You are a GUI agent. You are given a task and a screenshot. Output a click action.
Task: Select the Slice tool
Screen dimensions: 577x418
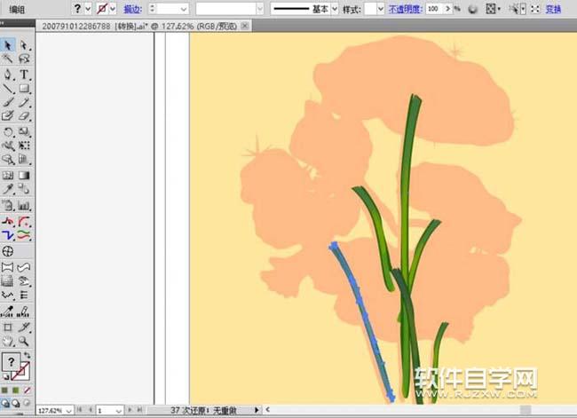pyautogui.click(x=24, y=327)
